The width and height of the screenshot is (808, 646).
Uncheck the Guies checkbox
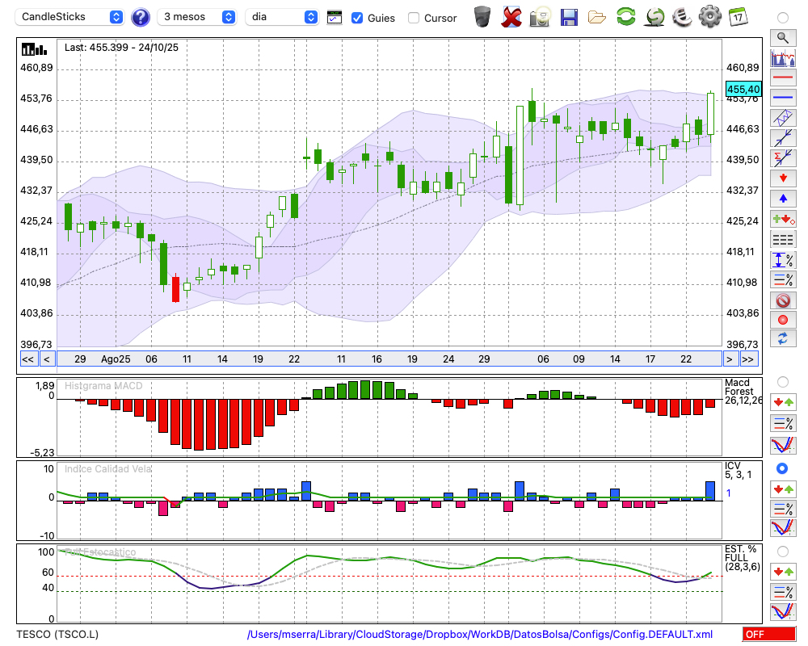357,18
